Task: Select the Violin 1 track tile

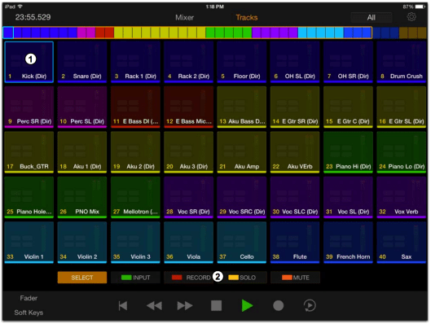Action: (29, 243)
